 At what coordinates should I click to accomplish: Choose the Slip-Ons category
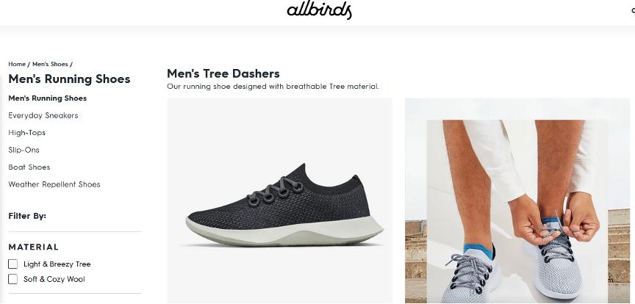(x=24, y=150)
